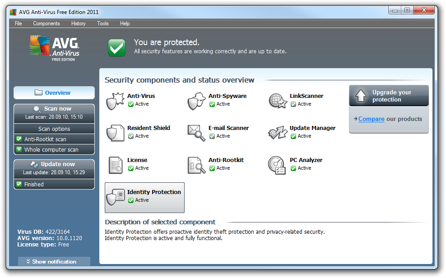Open the Update Manager gears icon
This screenshot has height=278, width=446.
click(x=277, y=133)
